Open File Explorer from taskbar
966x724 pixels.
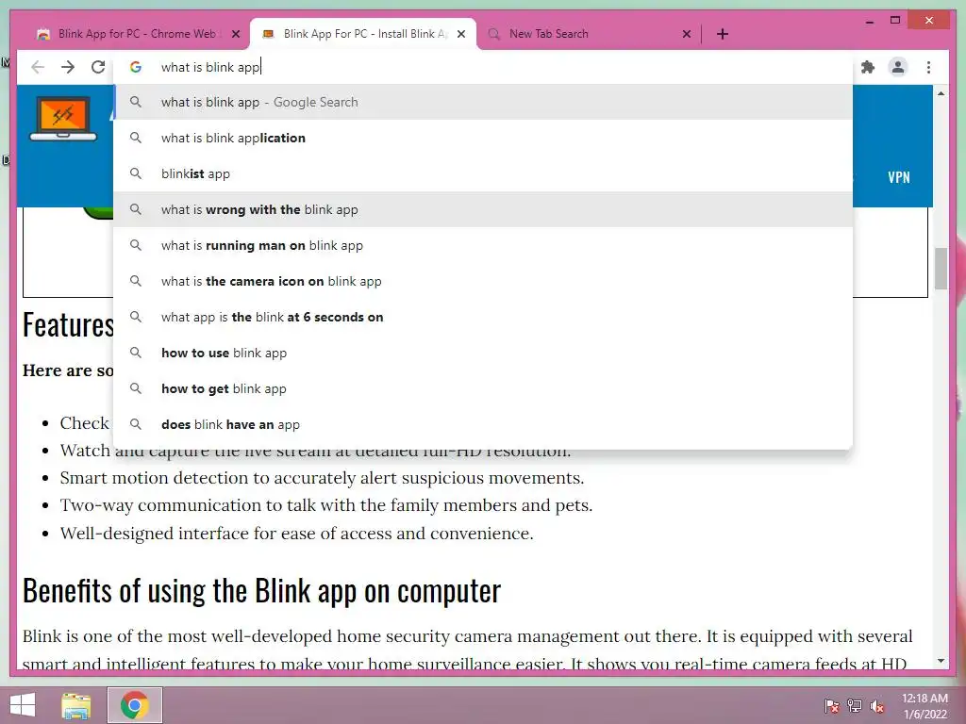[76, 705]
